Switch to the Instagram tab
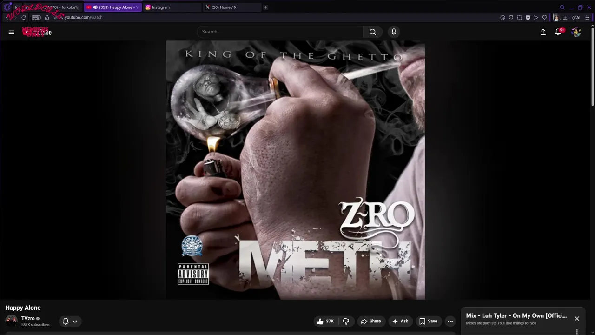 coord(172,7)
